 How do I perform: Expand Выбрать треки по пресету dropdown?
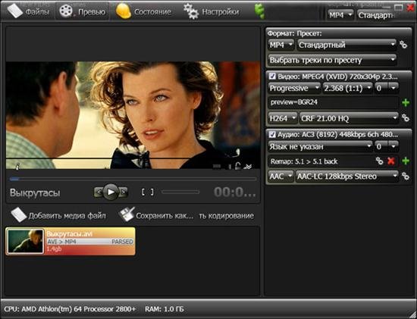pyautogui.click(x=332, y=60)
